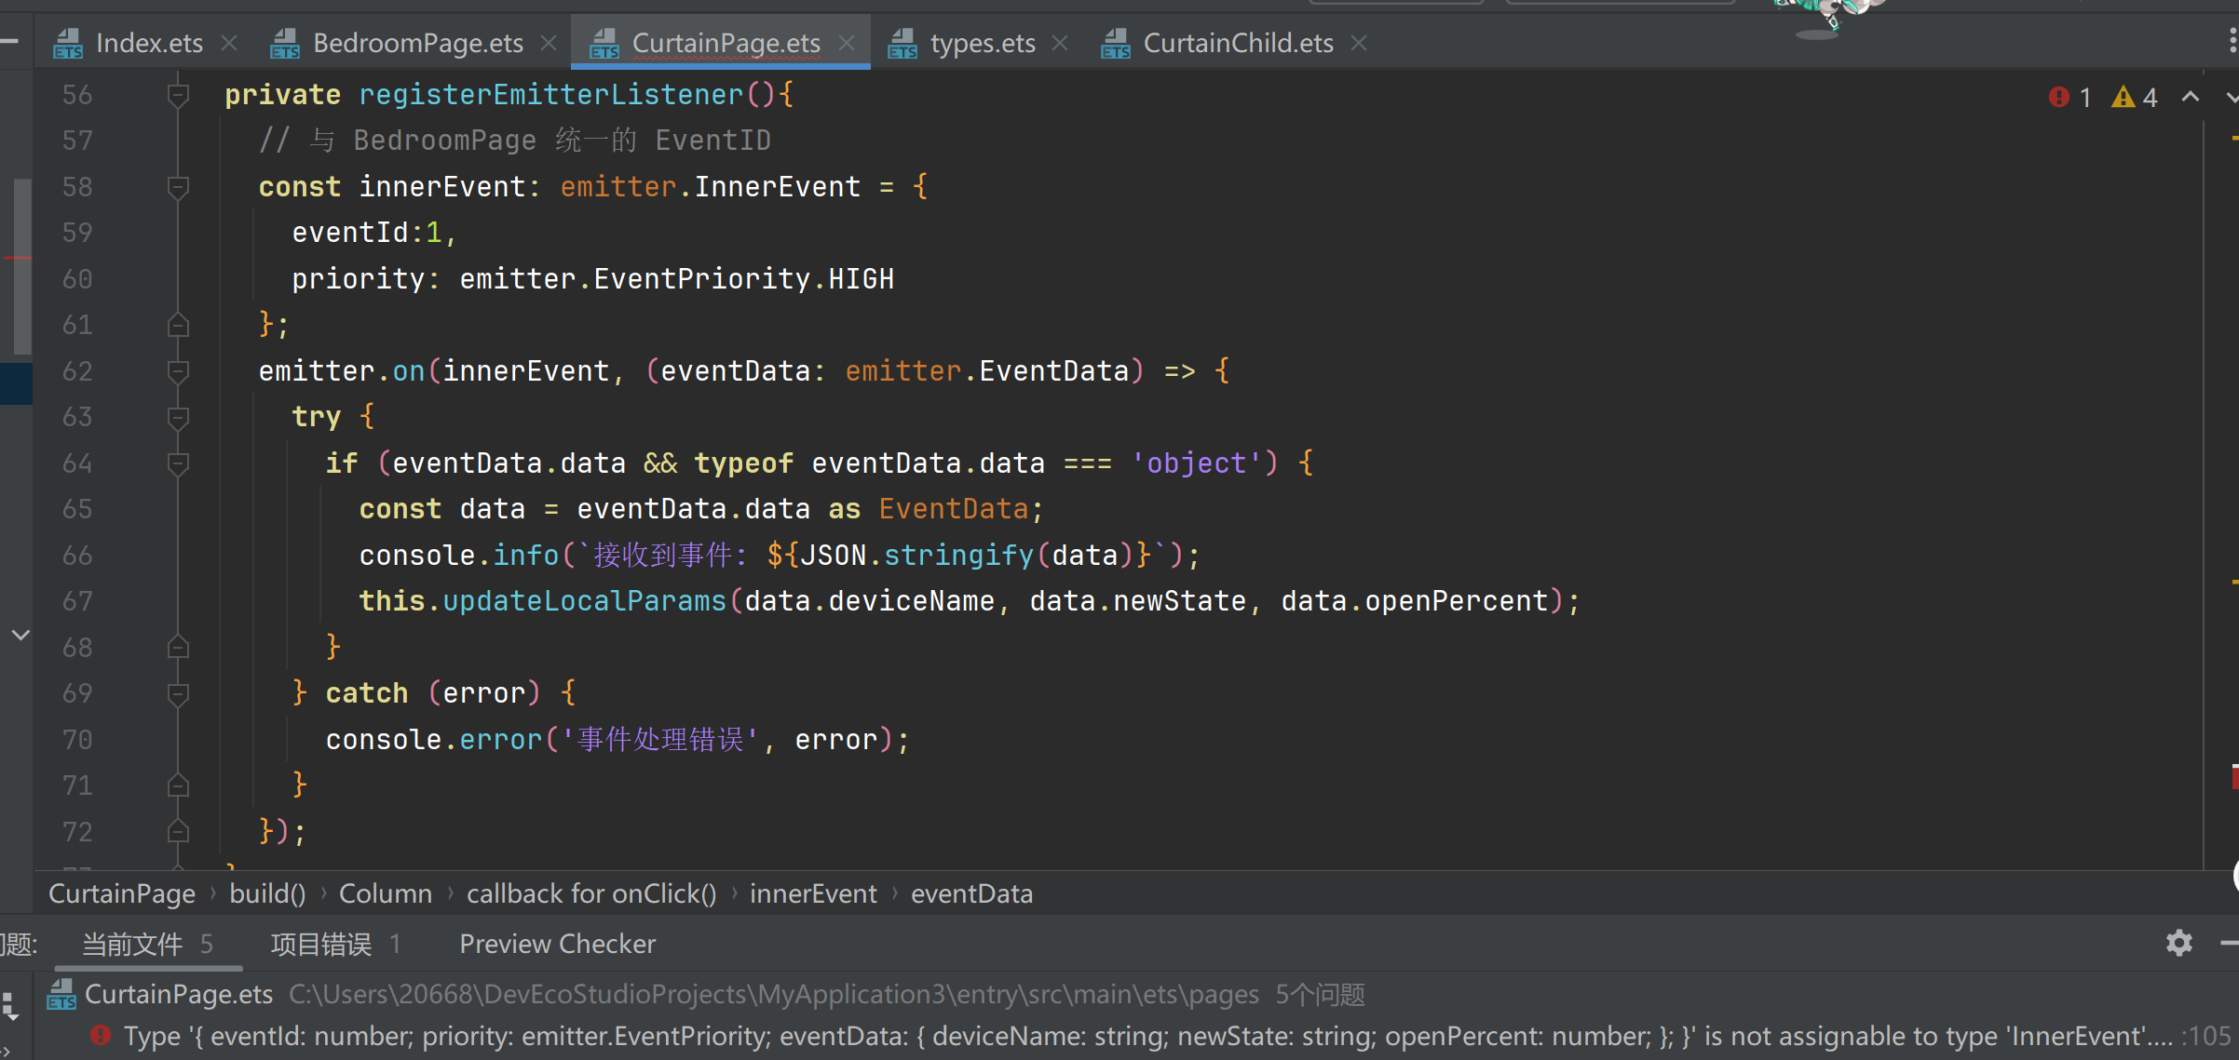
Task: Close the CurtainPage.ets tab
Action: click(847, 43)
